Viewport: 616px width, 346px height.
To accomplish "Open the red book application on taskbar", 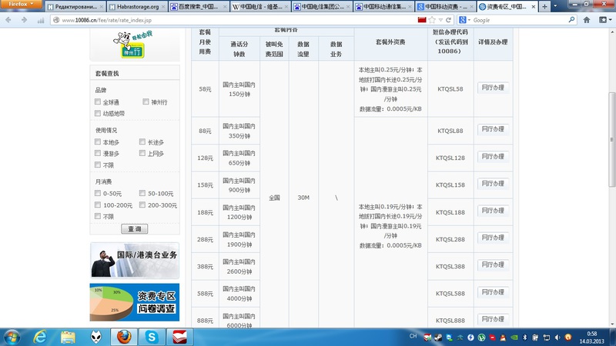I will [179, 337].
